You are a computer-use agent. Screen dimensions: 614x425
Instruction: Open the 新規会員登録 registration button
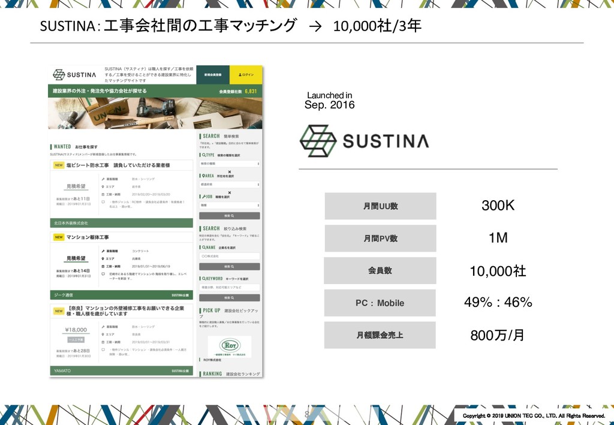[213, 75]
